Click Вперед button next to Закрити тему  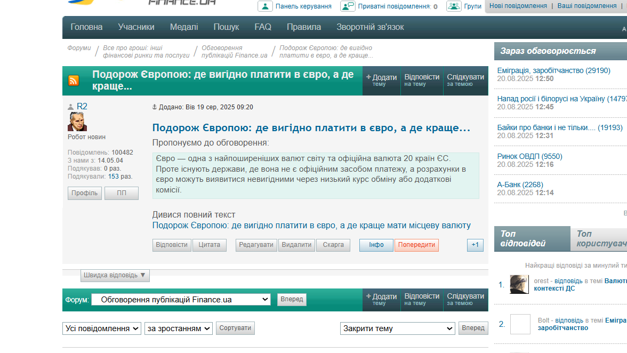coord(473,328)
